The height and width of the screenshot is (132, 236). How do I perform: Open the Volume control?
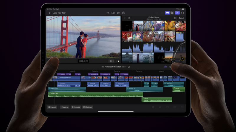coord(65,107)
